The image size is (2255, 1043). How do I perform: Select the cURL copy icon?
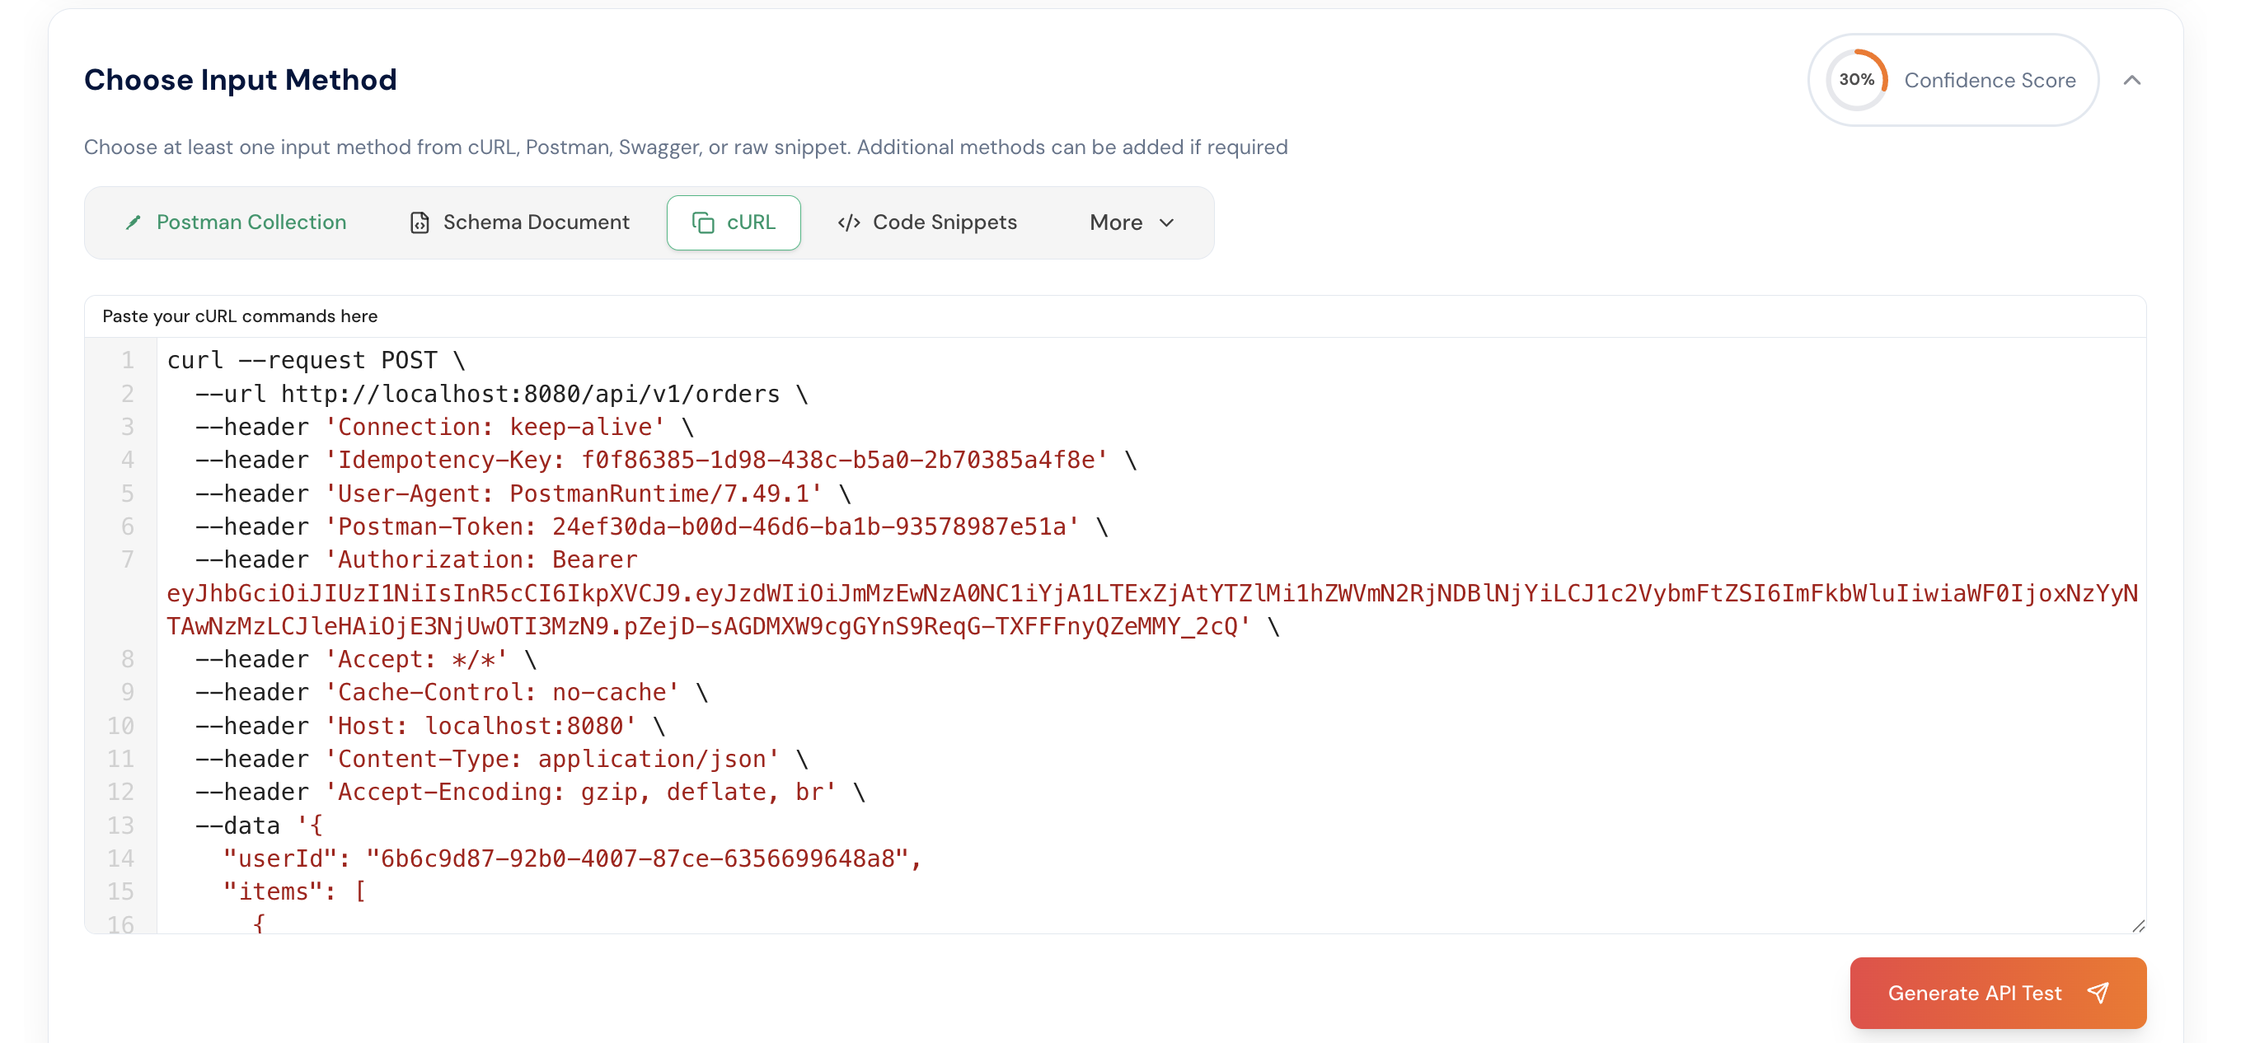pyautogui.click(x=704, y=222)
